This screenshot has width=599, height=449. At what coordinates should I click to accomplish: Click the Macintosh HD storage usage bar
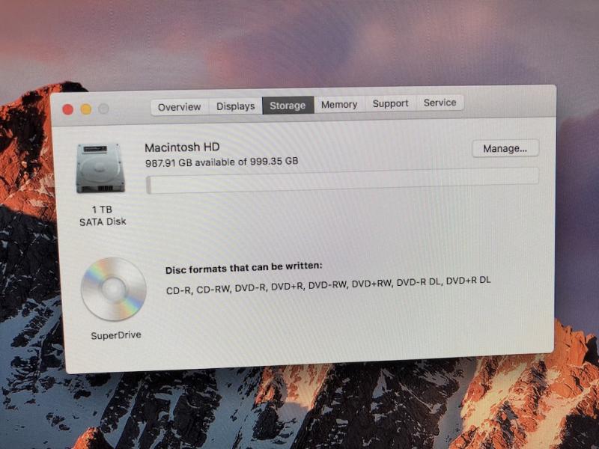click(x=342, y=180)
